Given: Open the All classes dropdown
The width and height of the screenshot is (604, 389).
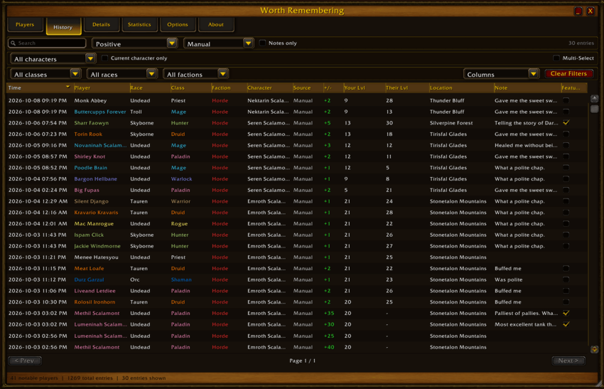Looking at the screenshot, I should point(45,74).
